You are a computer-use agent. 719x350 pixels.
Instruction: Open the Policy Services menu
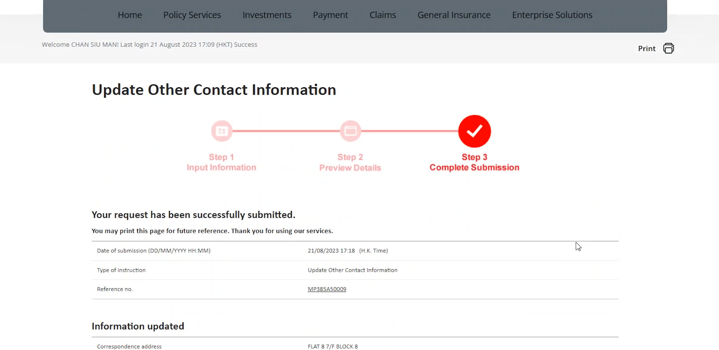point(192,15)
